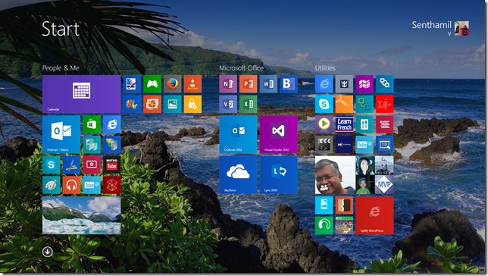Open the Metro Tube tile

(x=111, y=165)
